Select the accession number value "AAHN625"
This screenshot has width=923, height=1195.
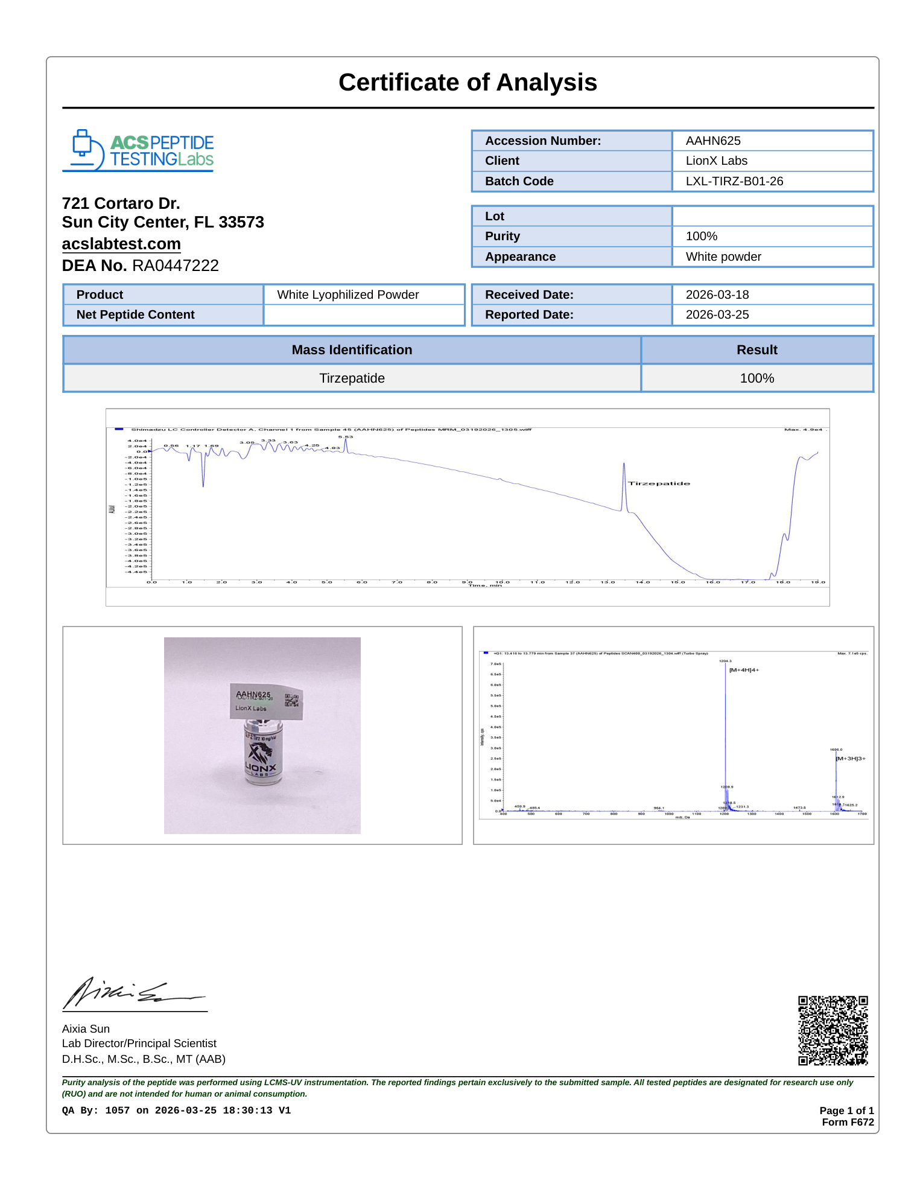(x=713, y=141)
